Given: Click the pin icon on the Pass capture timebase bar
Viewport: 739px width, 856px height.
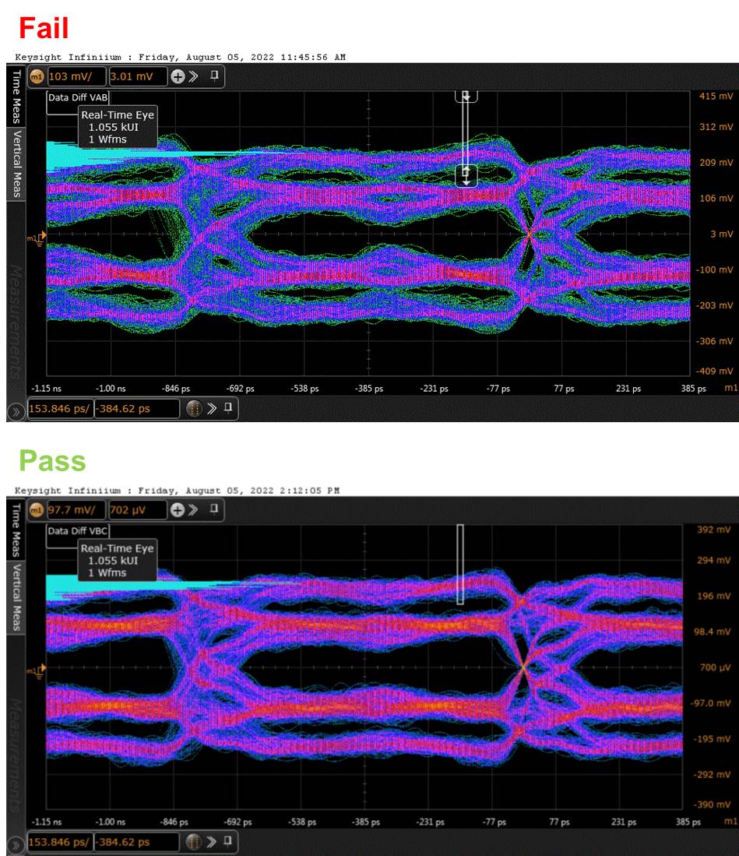Looking at the screenshot, I should coord(227,841).
